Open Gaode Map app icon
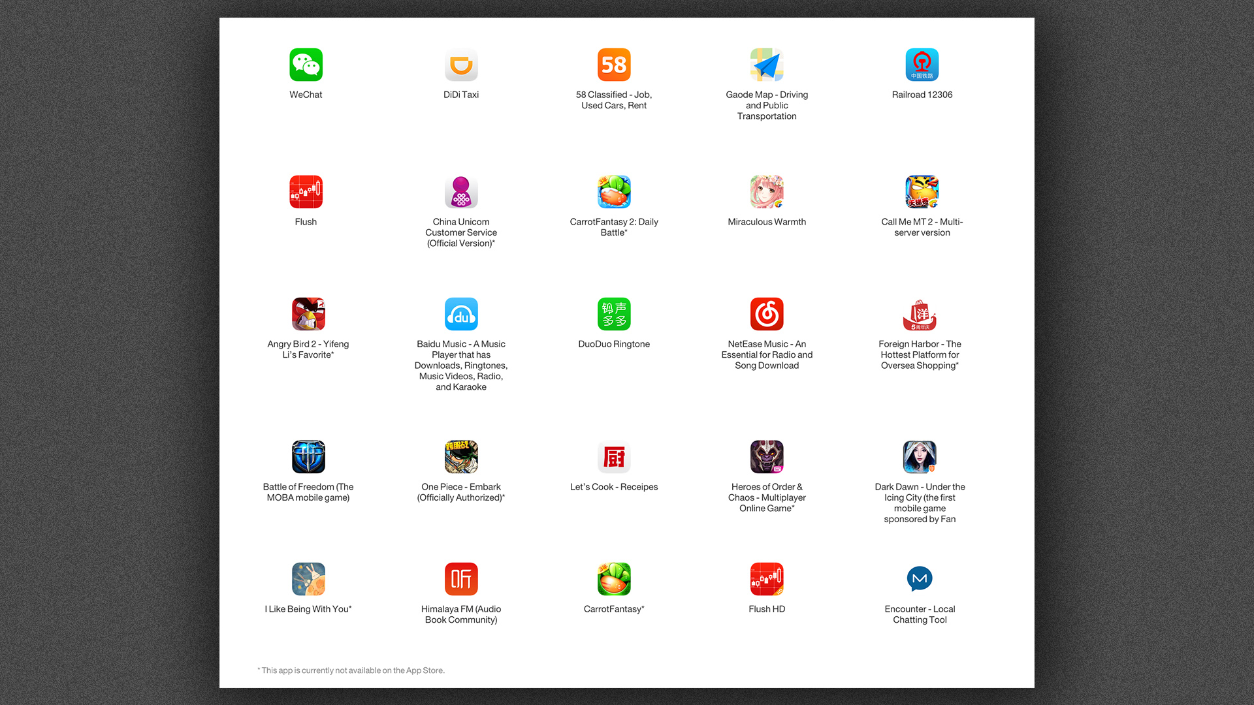Image resolution: width=1254 pixels, height=705 pixels. [767, 65]
